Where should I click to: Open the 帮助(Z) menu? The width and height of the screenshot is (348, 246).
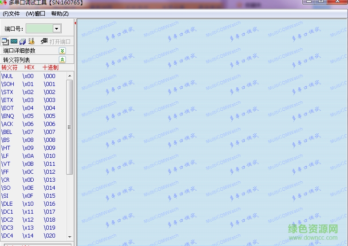(x=60, y=14)
